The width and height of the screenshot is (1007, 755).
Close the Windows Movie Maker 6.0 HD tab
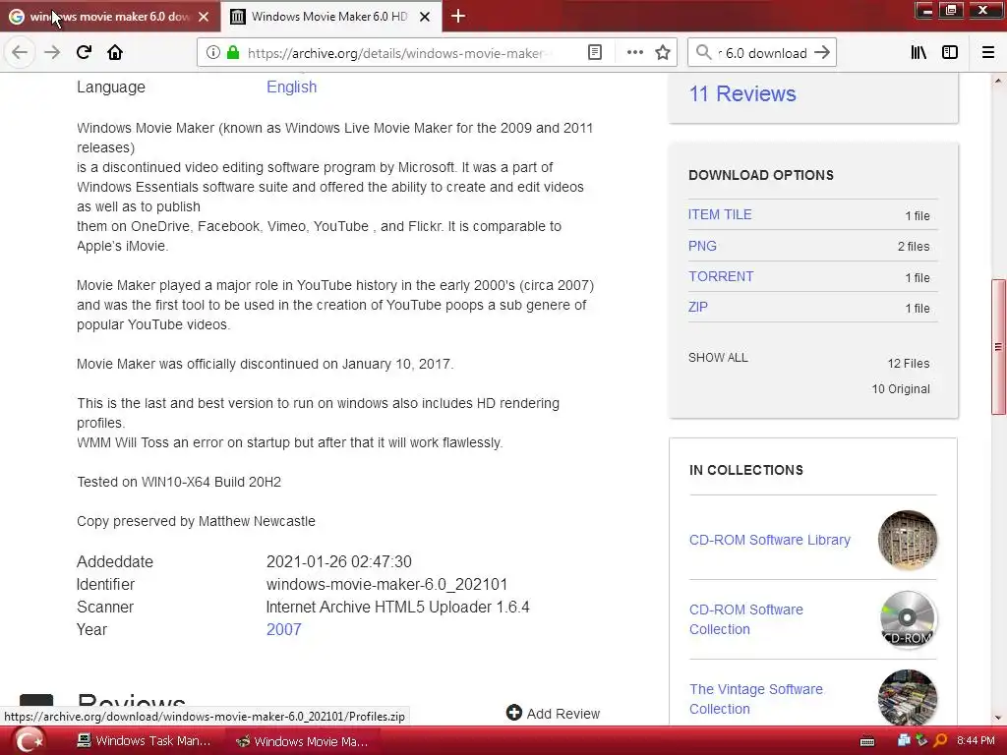425,17
